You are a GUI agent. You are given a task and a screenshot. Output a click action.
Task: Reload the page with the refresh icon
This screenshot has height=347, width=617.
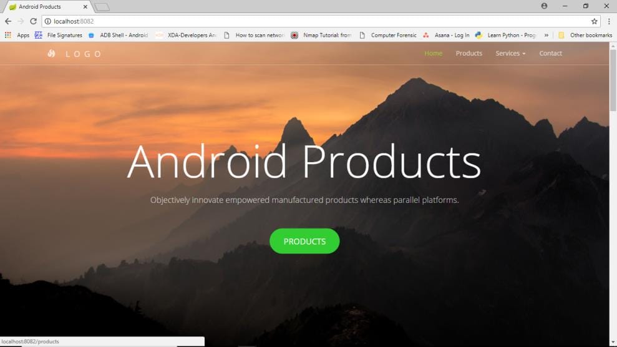[33, 21]
